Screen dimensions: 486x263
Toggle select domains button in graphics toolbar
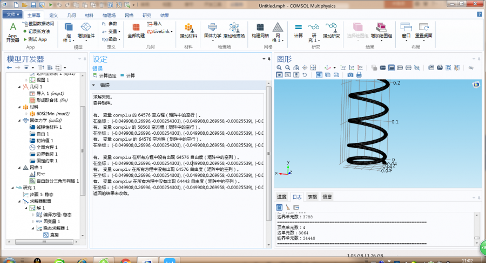[383, 67]
